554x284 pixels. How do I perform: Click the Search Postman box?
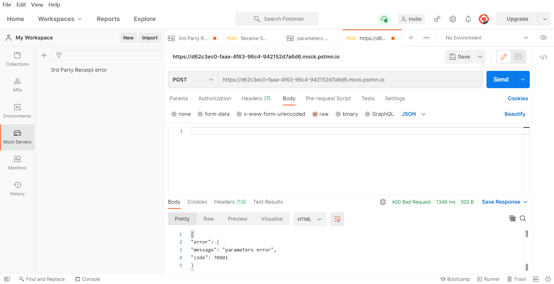[x=277, y=19]
